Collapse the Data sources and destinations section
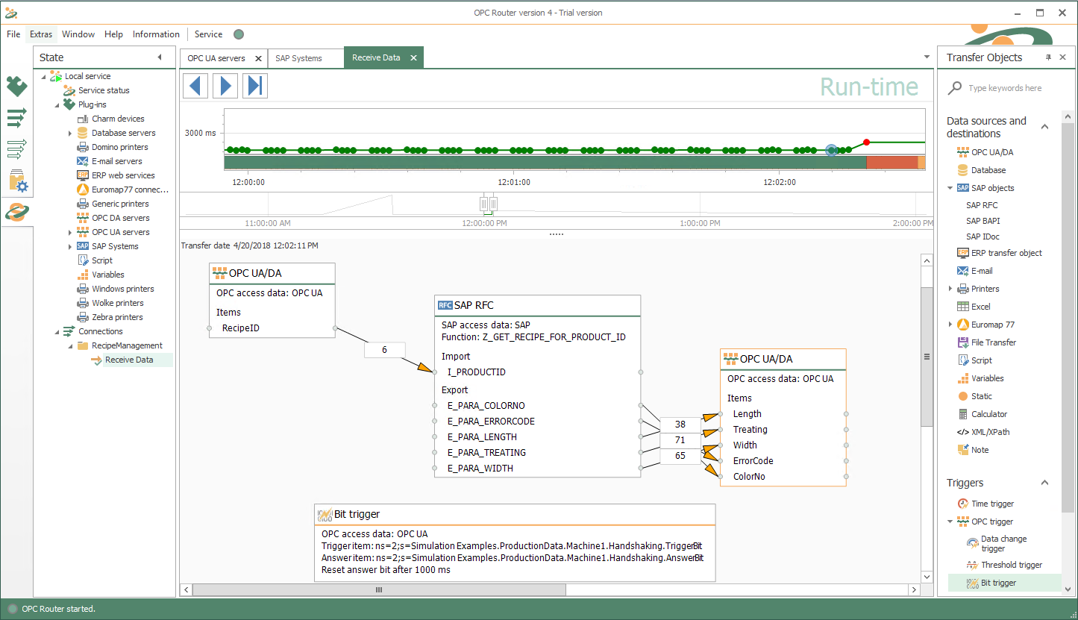The width and height of the screenshot is (1078, 620). (x=1044, y=127)
